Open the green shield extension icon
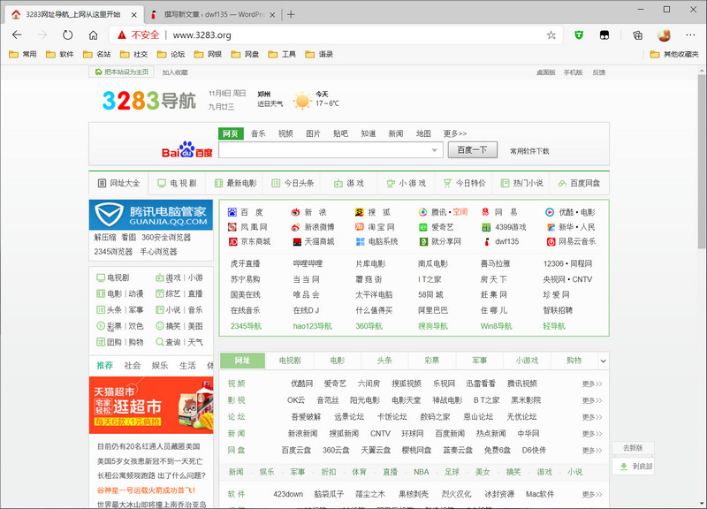The image size is (707, 509). pyautogui.click(x=579, y=34)
